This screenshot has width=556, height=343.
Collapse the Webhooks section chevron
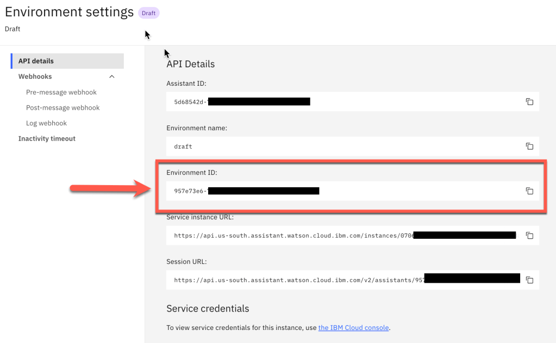point(112,77)
